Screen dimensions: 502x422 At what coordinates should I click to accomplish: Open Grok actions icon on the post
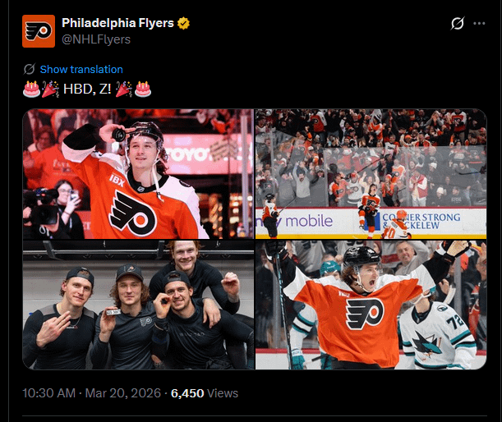tap(458, 24)
